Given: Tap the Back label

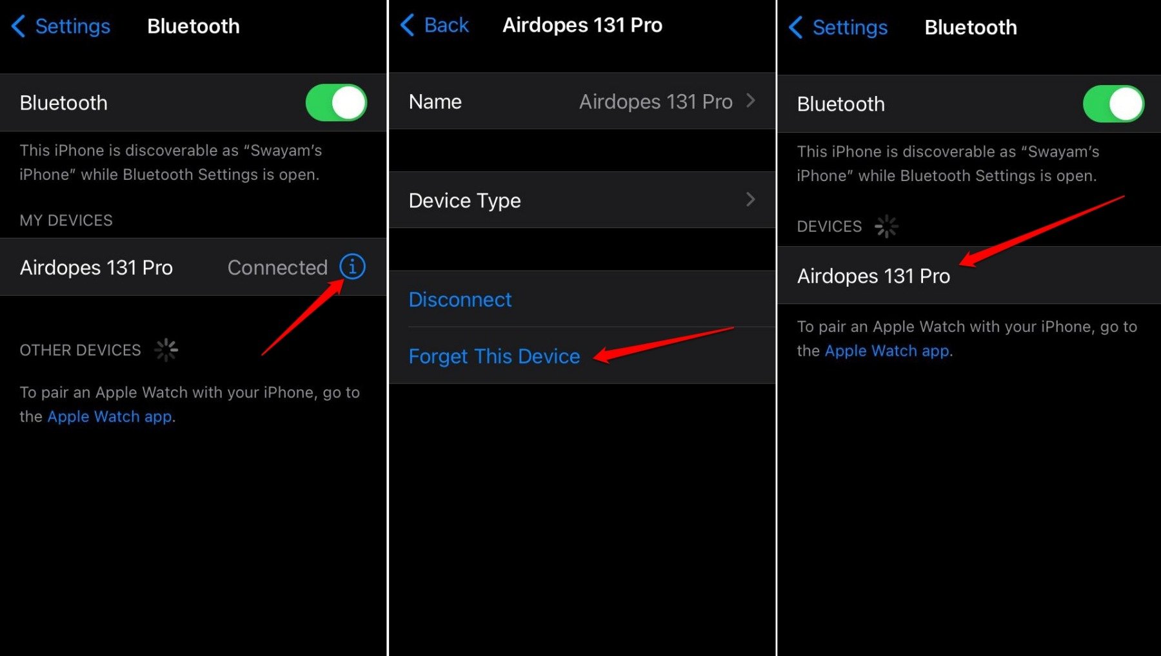Looking at the screenshot, I should click(x=446, y=25).
